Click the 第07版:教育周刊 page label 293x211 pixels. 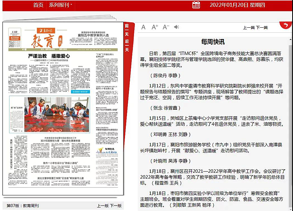pyautogui.click(x=23, y=206)
